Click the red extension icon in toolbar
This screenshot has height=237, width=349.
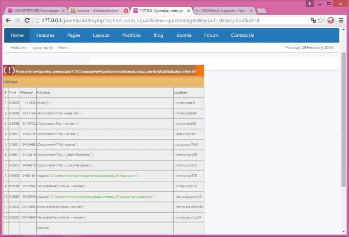[331, 21]
